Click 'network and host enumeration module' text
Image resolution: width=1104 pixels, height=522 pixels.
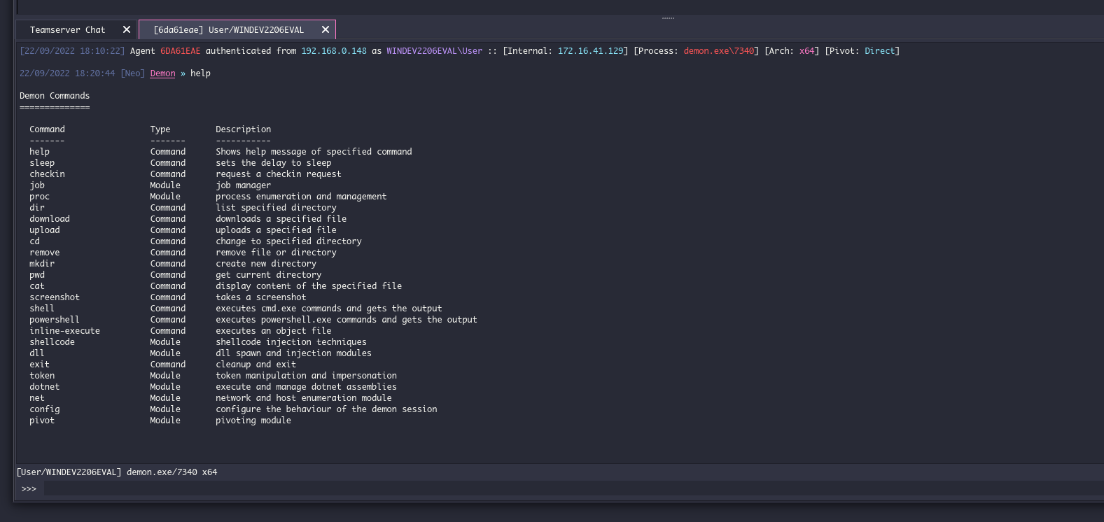[x=304, y=397]
